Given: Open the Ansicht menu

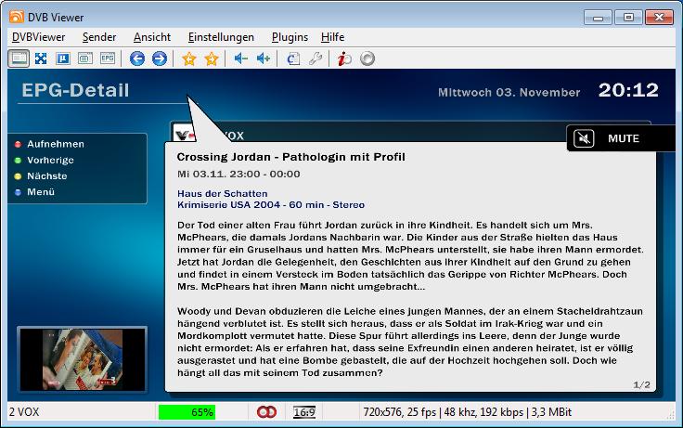Looking at the screenshot, I should (x=152, y=37).
